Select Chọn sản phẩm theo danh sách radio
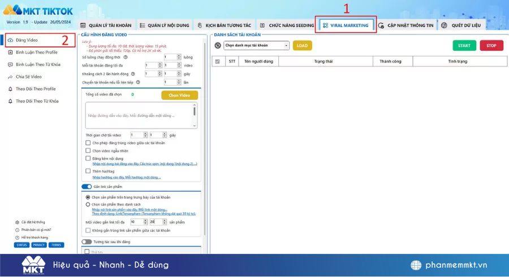The height and width of the screenshot is (277, 509). (x=88, y=204)
